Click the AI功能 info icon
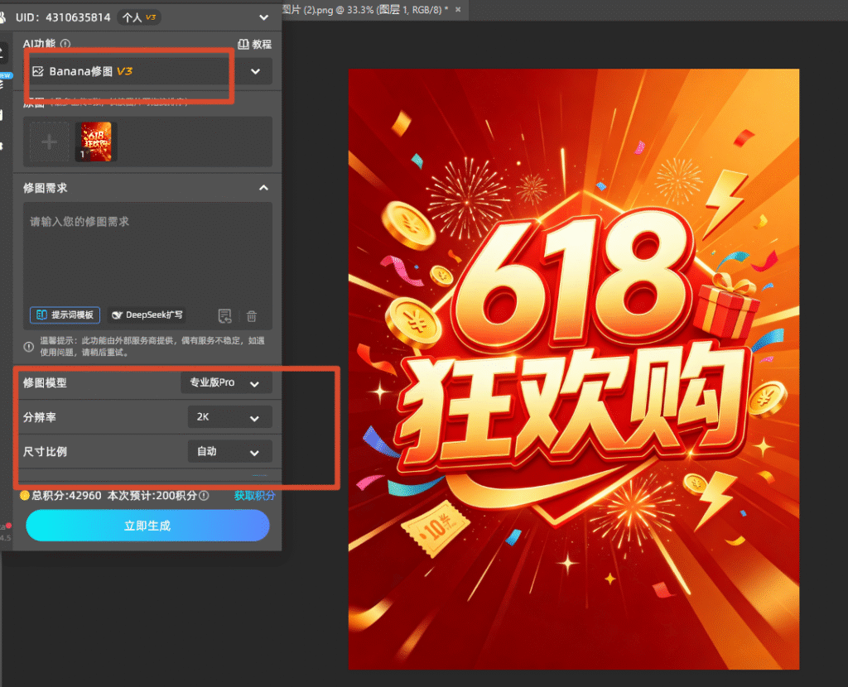Image resolution: width=848 pixels, height=687 pixels. click(65, 44)
